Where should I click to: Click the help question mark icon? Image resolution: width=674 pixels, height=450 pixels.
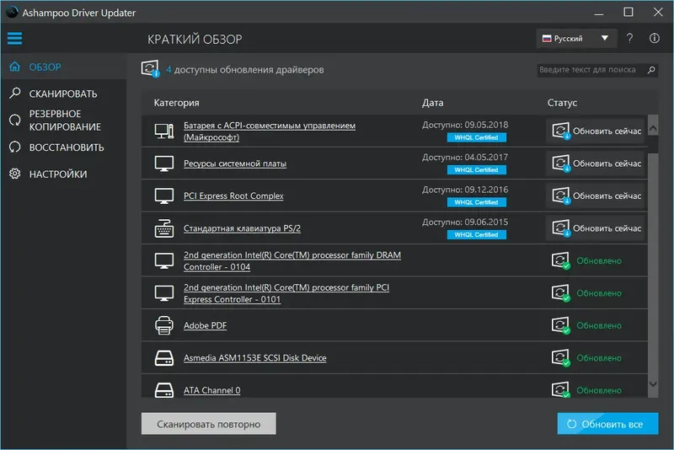(x=629, y=39)
